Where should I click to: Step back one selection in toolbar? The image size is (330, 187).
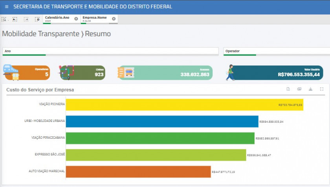tap(15, 19)
